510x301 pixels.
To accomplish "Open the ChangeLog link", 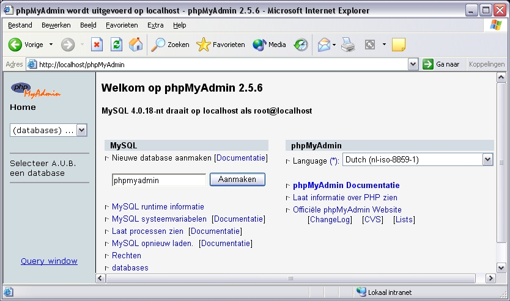I will click(x=330, y=220).
